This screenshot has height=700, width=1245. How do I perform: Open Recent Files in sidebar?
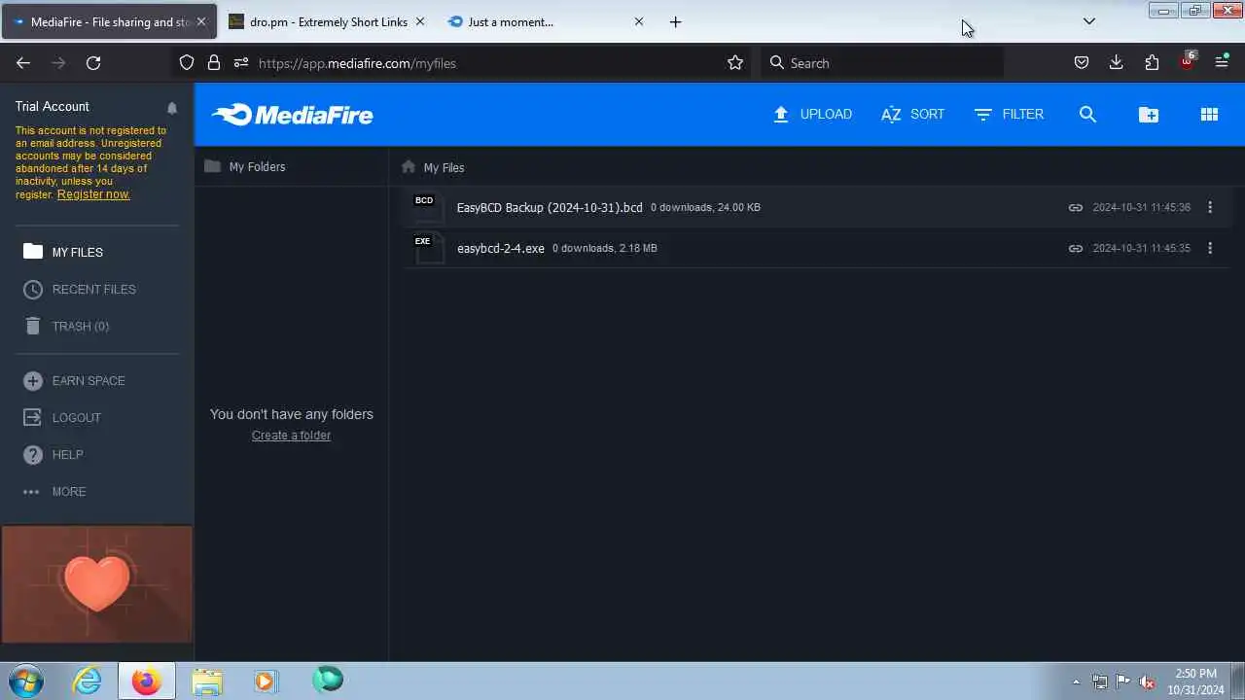80,289
